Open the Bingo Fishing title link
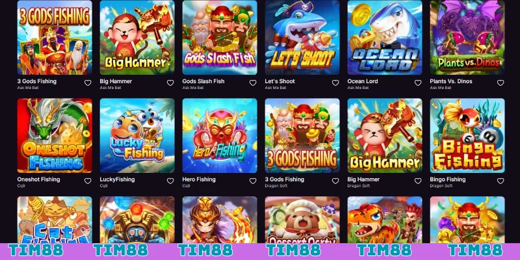This screenshot has height=260, width=520. click(448, 179)
